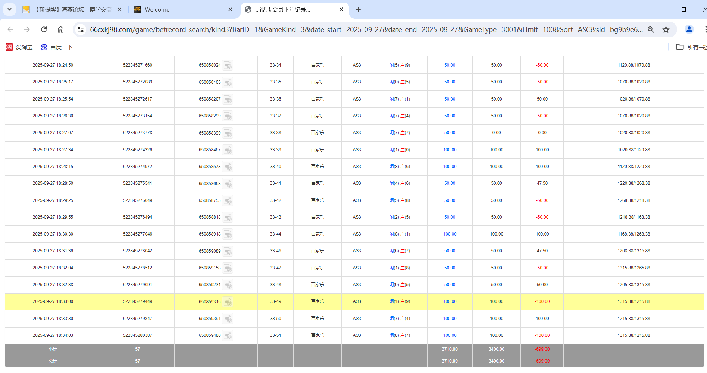This screenshot has width=707, height=373.
Task: Expand the tab search dropdown
Action: (9, 9)
